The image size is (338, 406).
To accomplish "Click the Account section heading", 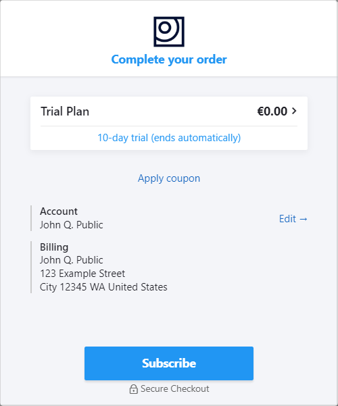I will [59, 211].
